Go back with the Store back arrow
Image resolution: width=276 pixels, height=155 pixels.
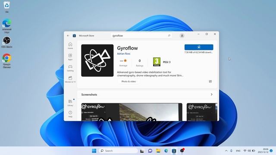pyautogui.click(x=68, y=36)
